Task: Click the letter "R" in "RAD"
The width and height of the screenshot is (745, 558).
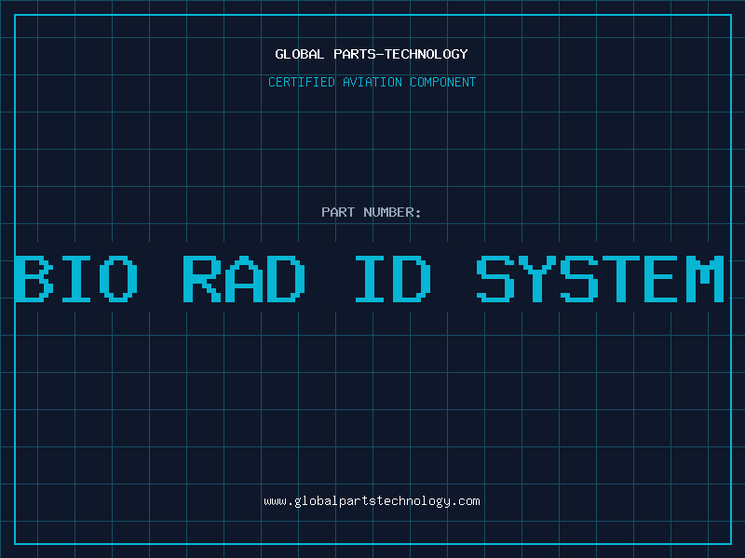Action: 201,278
